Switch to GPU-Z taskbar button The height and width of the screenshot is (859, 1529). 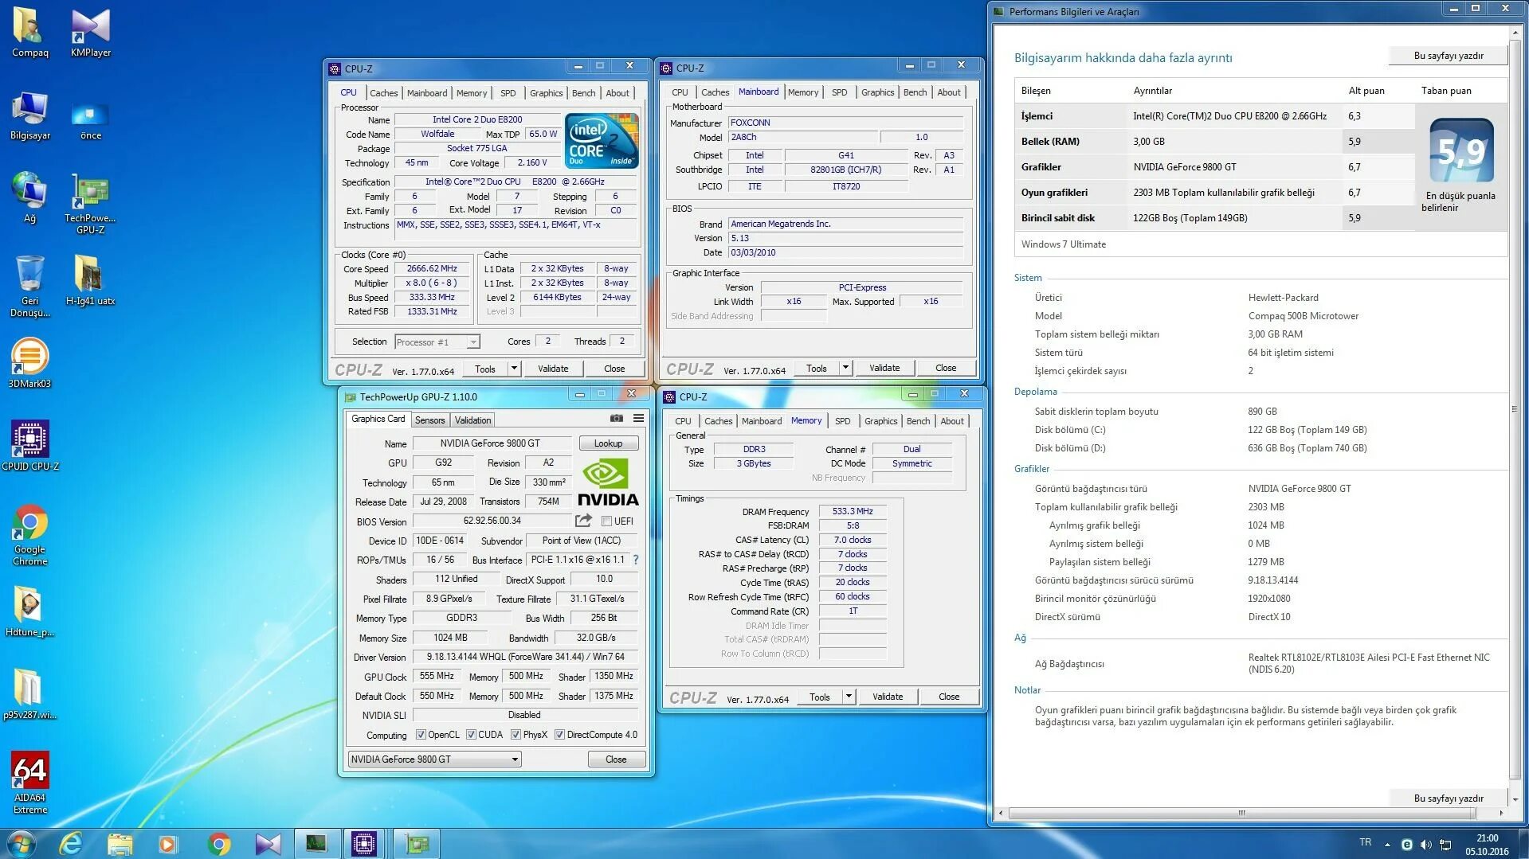[416, 843]
